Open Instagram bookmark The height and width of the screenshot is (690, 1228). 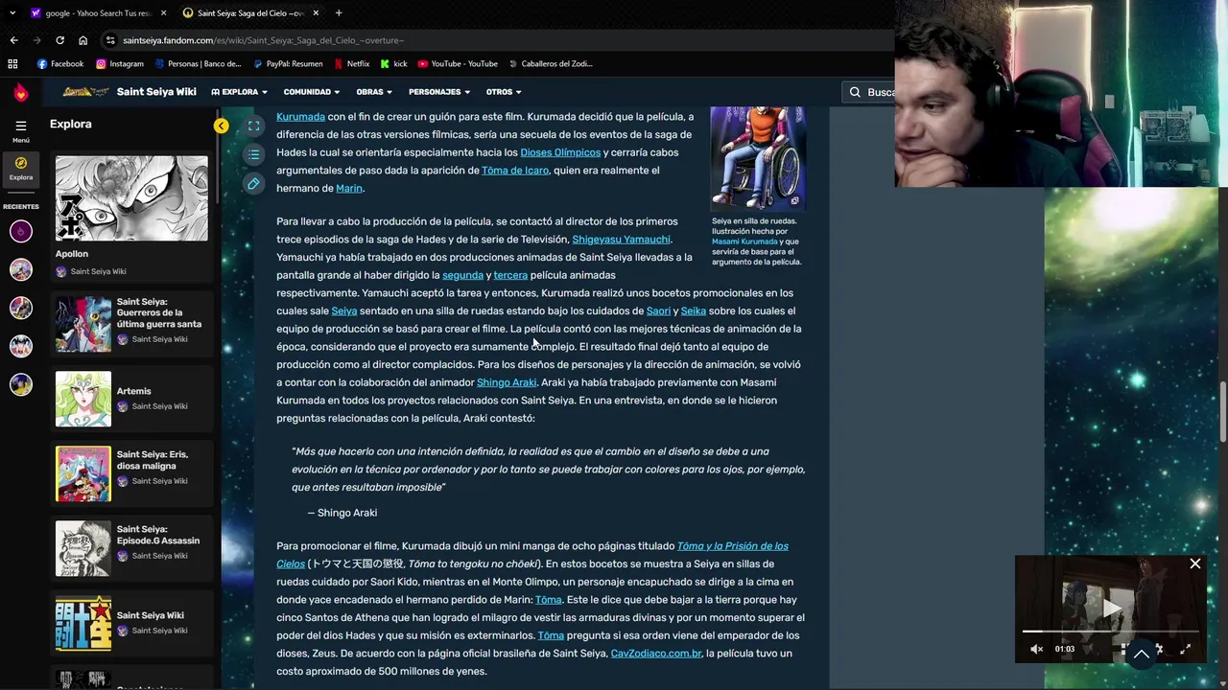click(119, 63)
